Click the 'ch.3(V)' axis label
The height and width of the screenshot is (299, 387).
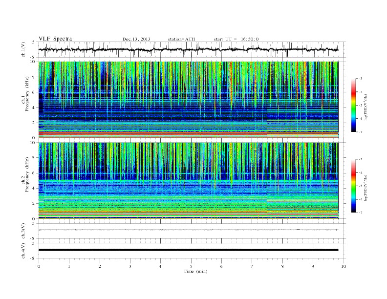click(23, 231)
